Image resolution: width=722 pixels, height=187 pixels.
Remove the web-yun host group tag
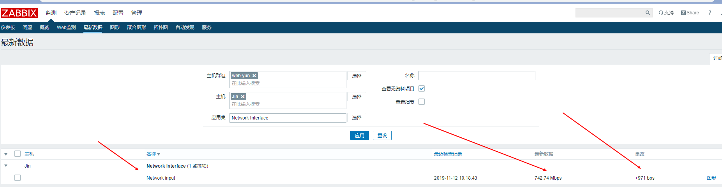254,76
